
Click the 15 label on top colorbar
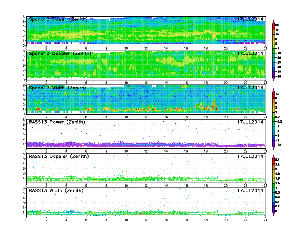277,30
